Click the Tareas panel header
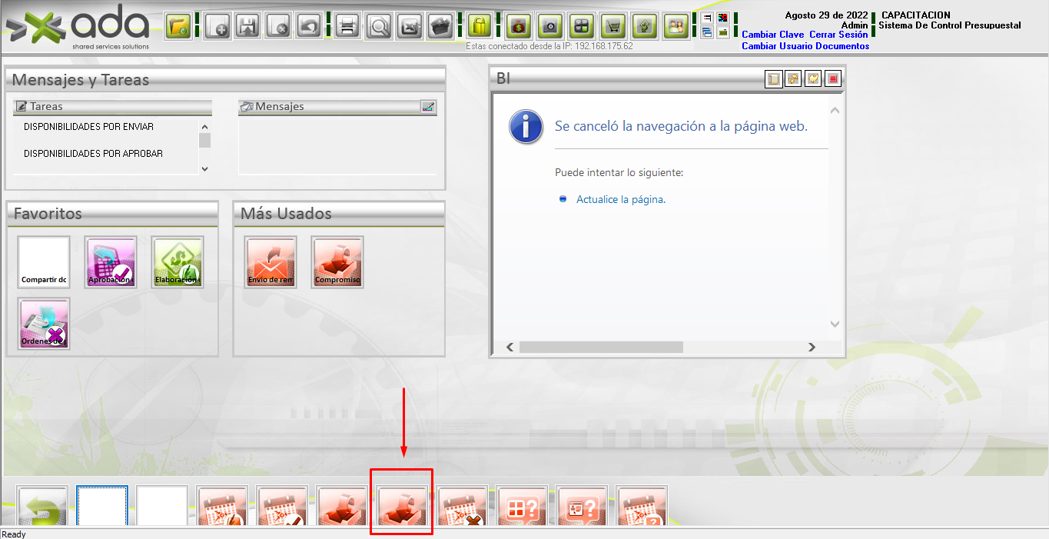Viewport: 1049px width, 539px height. (x=112, y=107)
